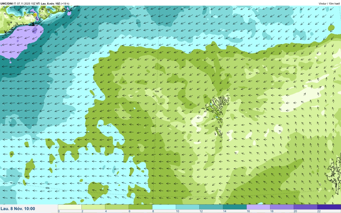
Task: Click the legend scale number '22'
Action: [319, 211]
